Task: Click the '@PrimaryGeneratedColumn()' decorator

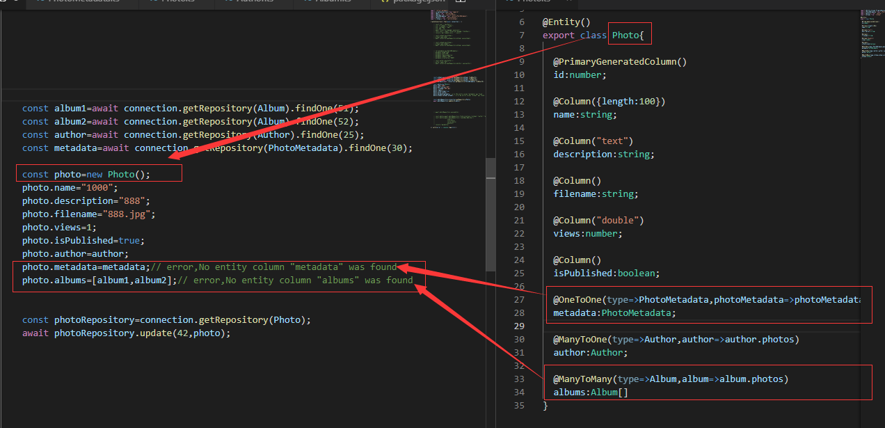Action: (x=620, y=61)
